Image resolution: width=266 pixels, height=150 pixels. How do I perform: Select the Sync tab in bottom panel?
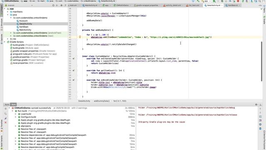[x=13, y=105]
